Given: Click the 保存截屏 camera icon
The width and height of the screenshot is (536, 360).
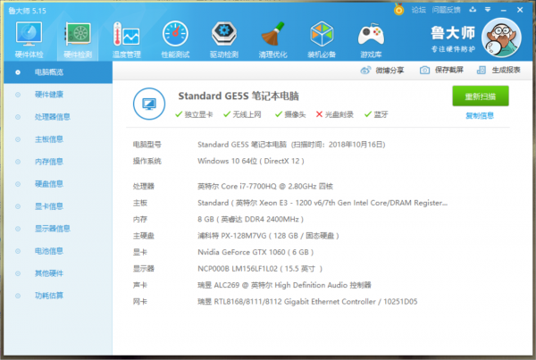Looking at the screenshot, I should pyautogui.click(x=424, y=70).
